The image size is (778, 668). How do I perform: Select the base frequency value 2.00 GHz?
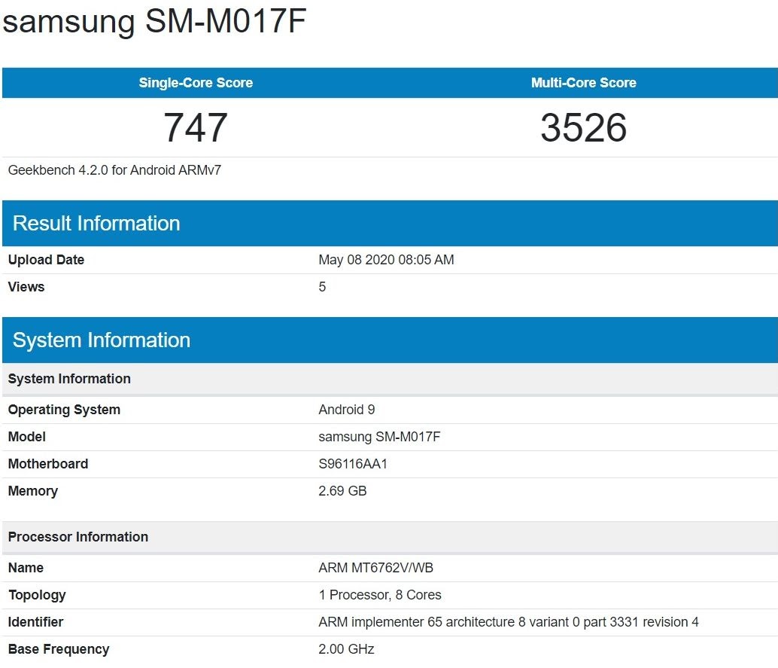(346, 649)
